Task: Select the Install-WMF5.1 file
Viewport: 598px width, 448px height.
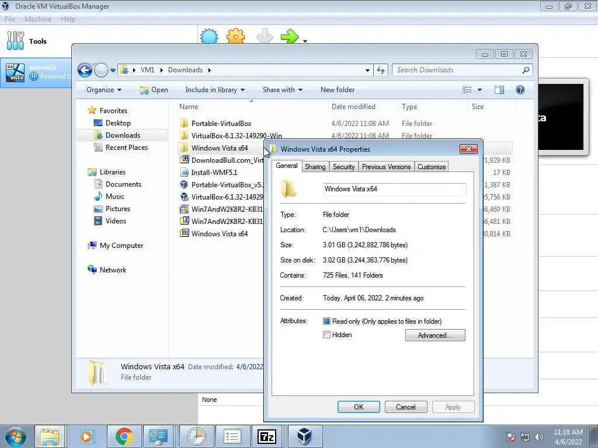Action: tap(214, 173)
